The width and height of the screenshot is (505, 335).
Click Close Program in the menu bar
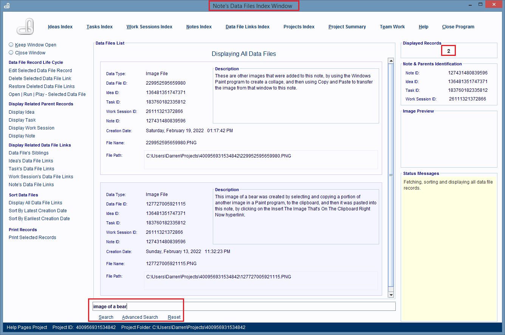click(458, 27)
